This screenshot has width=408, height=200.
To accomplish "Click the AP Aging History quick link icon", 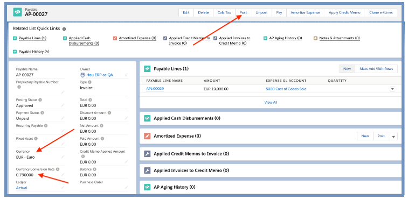I will [265, 38].
